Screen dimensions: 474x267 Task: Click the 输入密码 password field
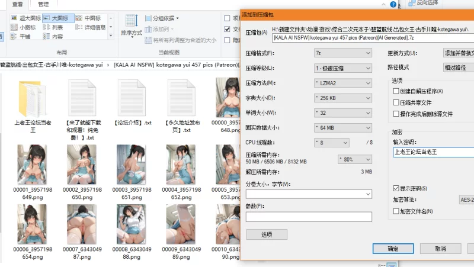pyautogui.click(x=433, y=152)
